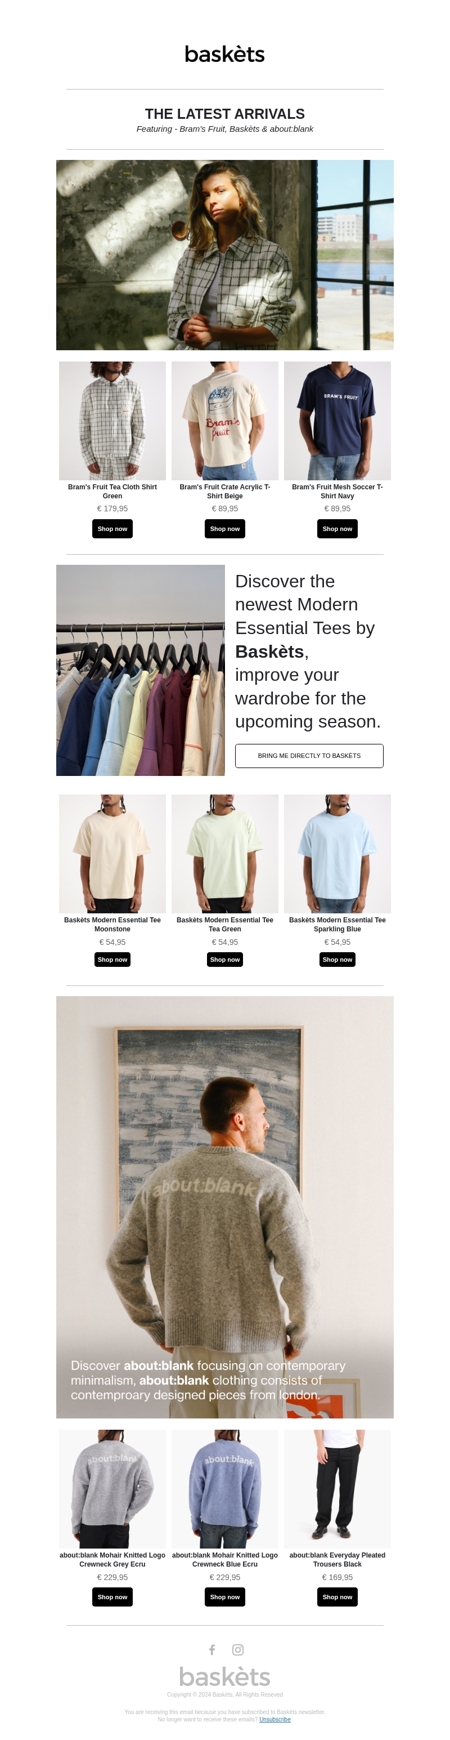The height and width of the screenshot is (1740, 450).
Task: Click the baskèts logo at top
Action: pyautogui.click(x=224, y=53)
